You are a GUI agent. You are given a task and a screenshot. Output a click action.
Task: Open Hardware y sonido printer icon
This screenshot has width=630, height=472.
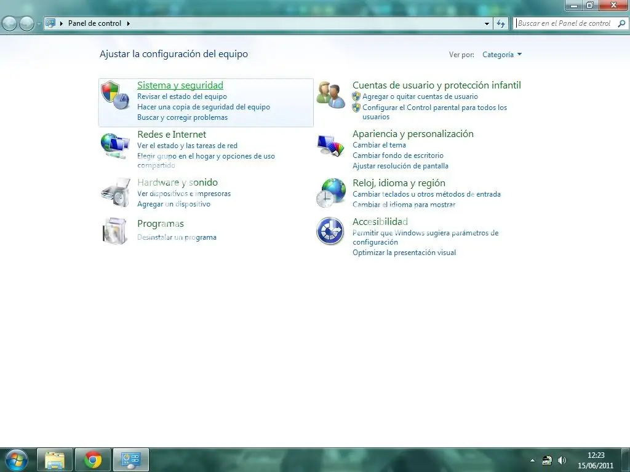point(114,192)
